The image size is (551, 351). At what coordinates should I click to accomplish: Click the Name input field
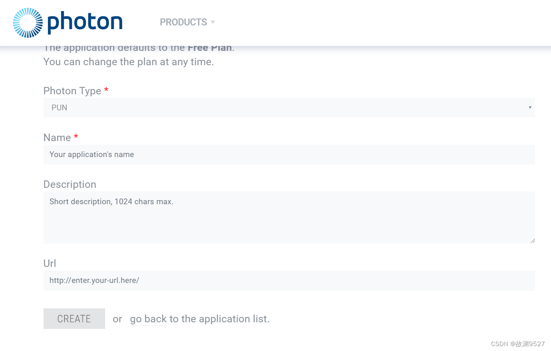tap(289, 155)
